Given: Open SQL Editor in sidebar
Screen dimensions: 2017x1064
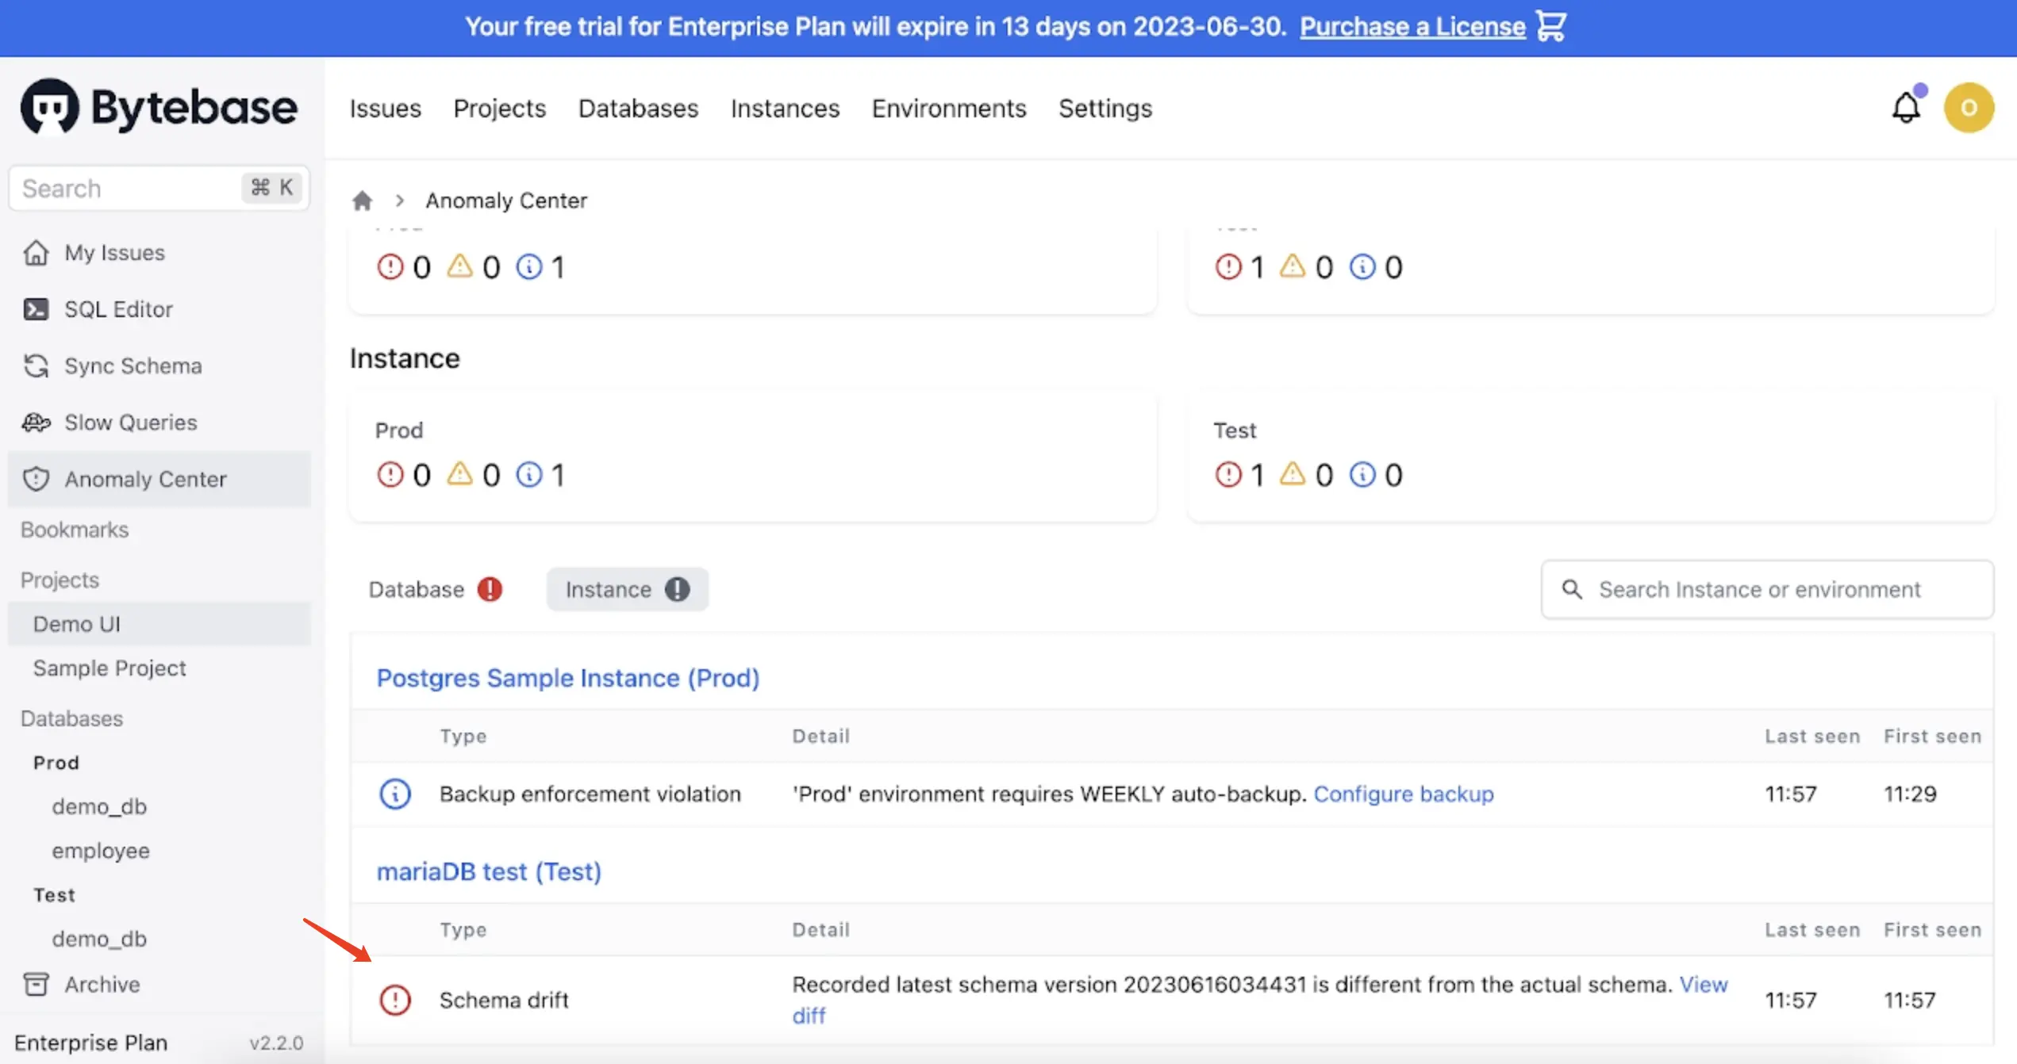Looking at the screenshot, I should [159, 309].
